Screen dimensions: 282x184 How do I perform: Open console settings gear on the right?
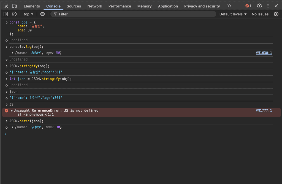coord(276,14)
